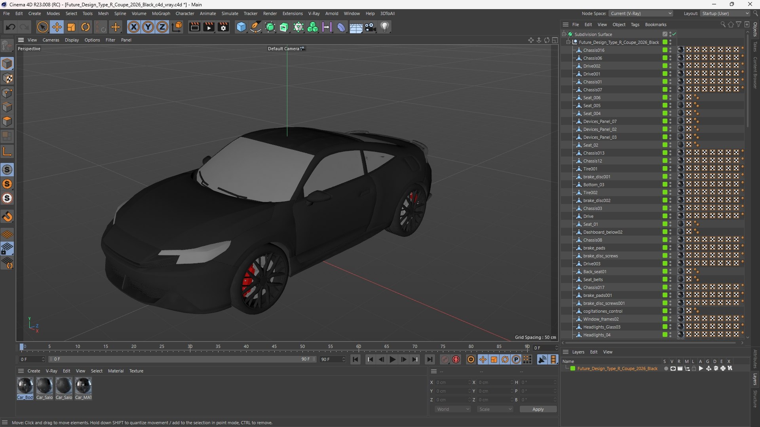
Task: Toggle Tire001 layer color square
Action: [665, 169]
